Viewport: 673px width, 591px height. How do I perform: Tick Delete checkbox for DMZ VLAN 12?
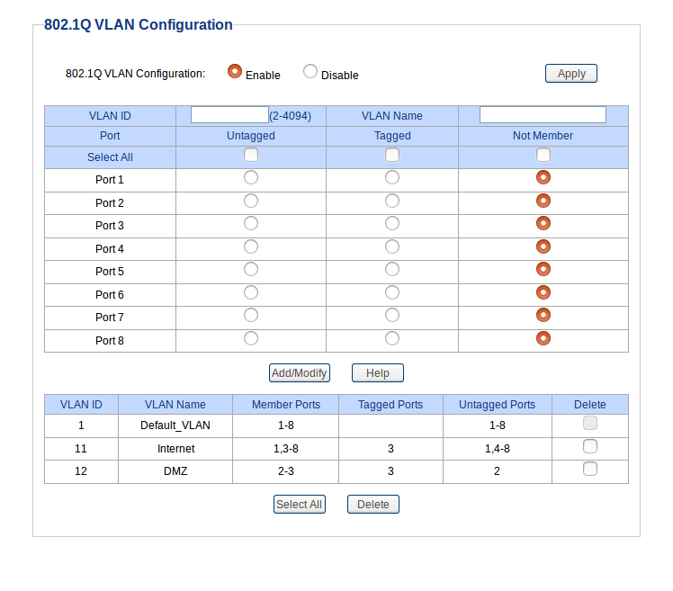click(589, 469)
